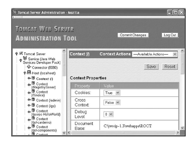
Task: Select Context (/) tree item
Action: pos(44,79)
